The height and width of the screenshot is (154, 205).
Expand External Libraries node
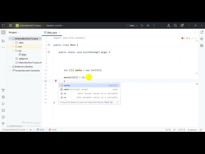point(10,66)
